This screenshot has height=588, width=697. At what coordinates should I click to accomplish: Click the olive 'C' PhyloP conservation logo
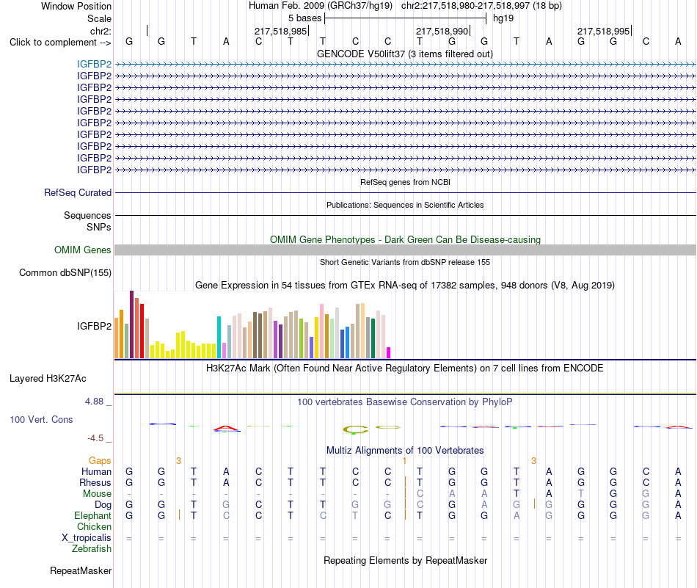(355, 429)
